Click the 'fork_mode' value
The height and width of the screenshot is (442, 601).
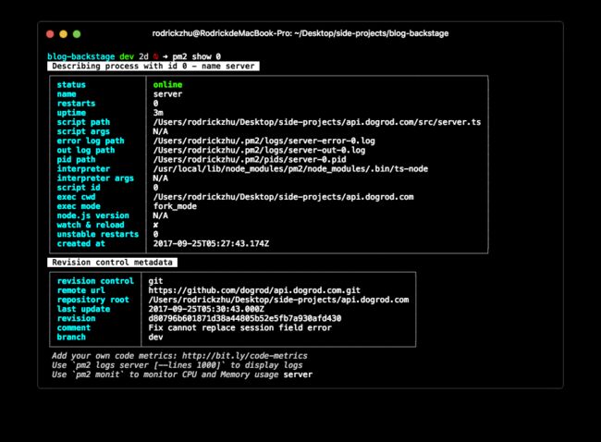tap(175, 206)
